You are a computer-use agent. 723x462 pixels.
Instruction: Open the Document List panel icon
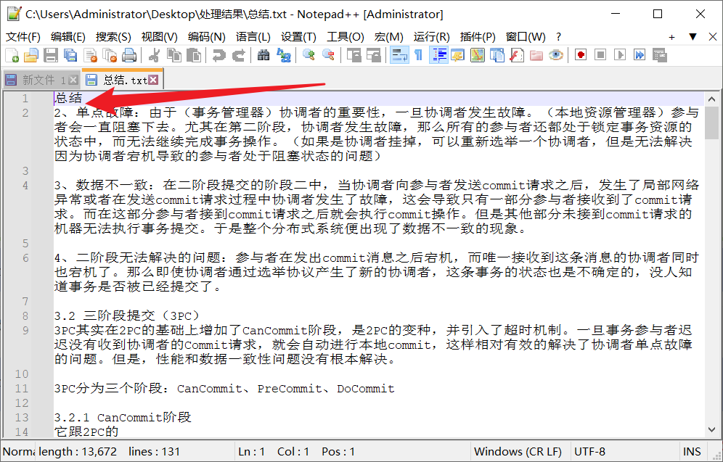tap(497, 55)
